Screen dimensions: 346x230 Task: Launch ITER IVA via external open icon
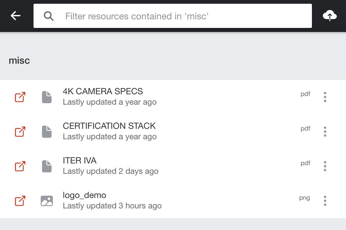tap(20, 166)
